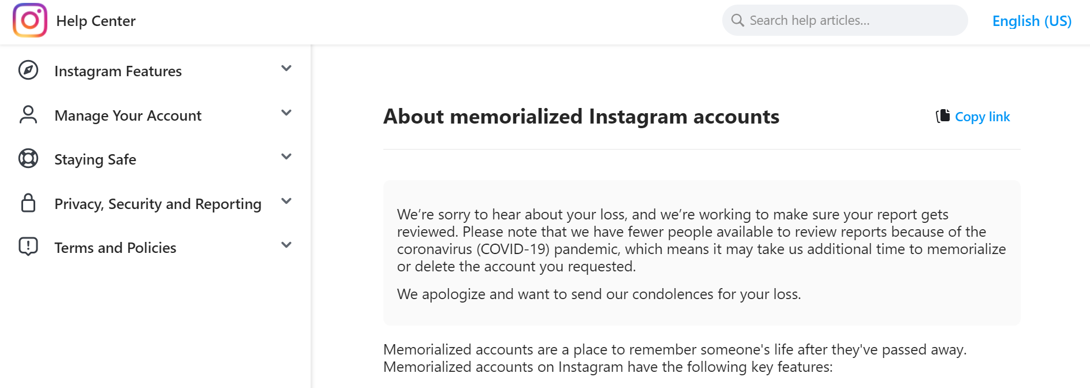The width and height of the screenshot is (1090, 388).
Task: Click the padlock icon beside Privacy, Security
Action: 28,203
